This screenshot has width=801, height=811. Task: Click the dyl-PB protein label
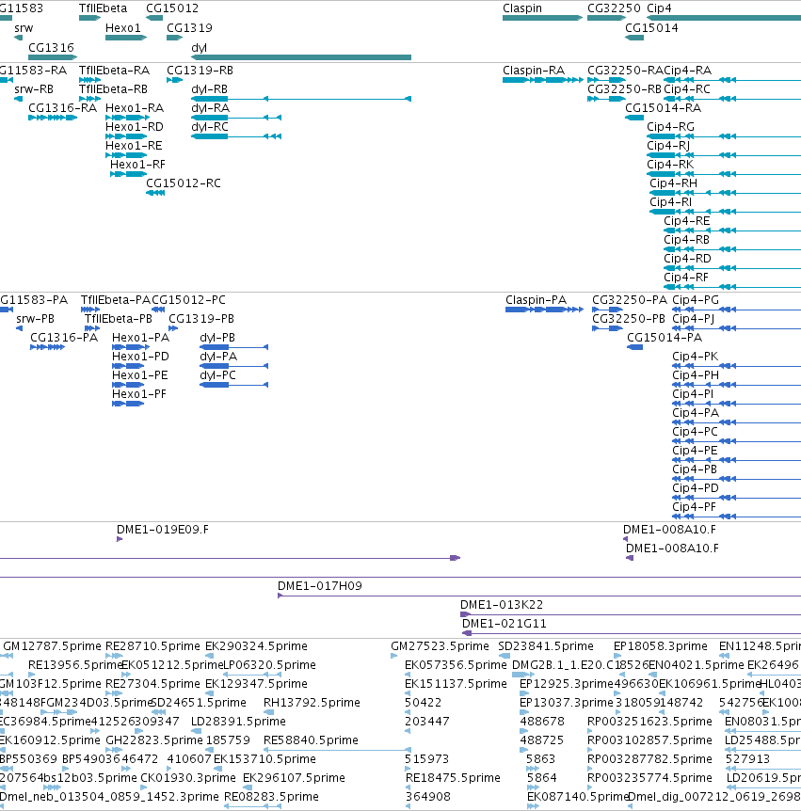[x=217, y=339]
